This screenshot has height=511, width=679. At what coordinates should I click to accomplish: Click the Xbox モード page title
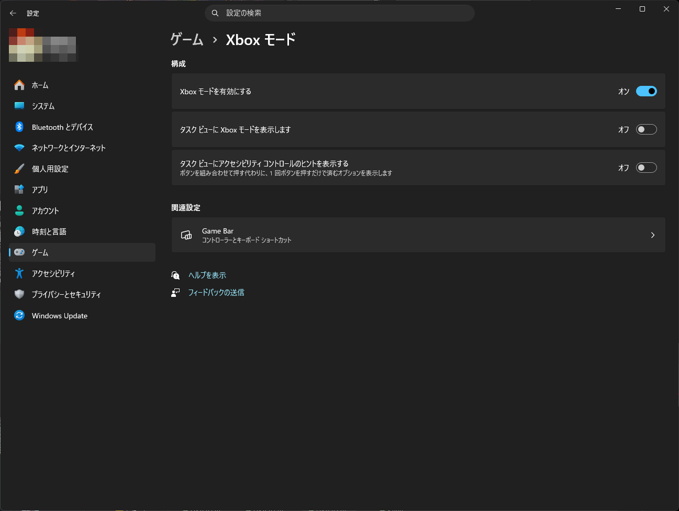pyautogui.click(x=261, y=40)
